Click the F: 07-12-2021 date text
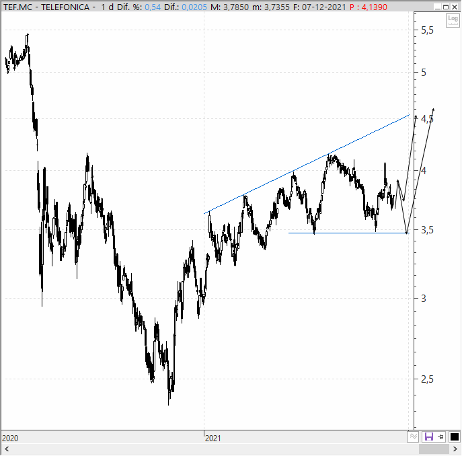The width and height of the screenshot is (462, 456). click(x=319, y=7)
